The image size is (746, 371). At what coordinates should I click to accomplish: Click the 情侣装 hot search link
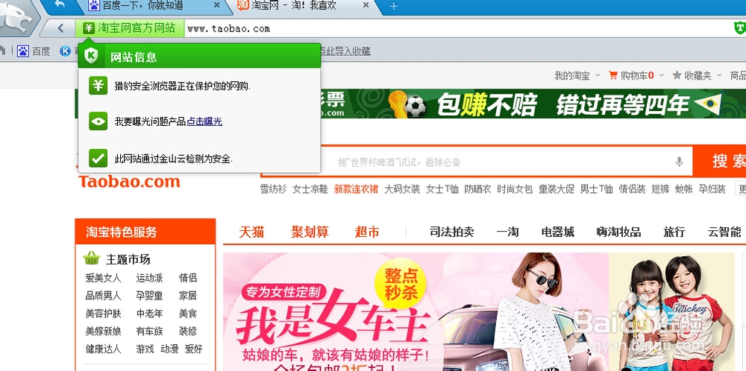[x=632, y=189]
